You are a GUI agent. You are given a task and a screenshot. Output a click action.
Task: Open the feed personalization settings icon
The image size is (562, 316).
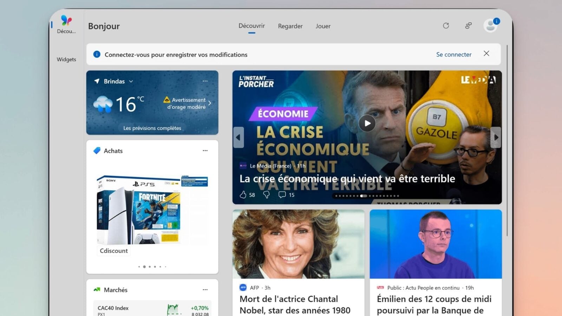tap(468, 26)
